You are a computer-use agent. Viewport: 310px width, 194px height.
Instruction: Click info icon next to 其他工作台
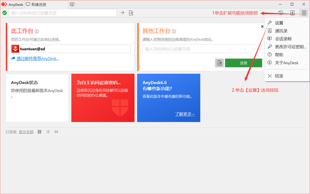tap(174, 31)
